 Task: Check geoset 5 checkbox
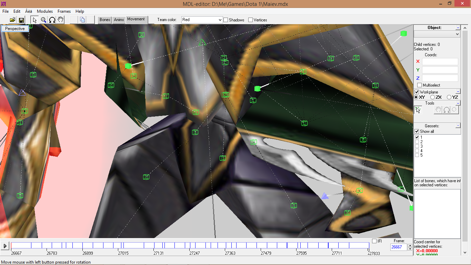pyautogui.click(x=417, y=155)
